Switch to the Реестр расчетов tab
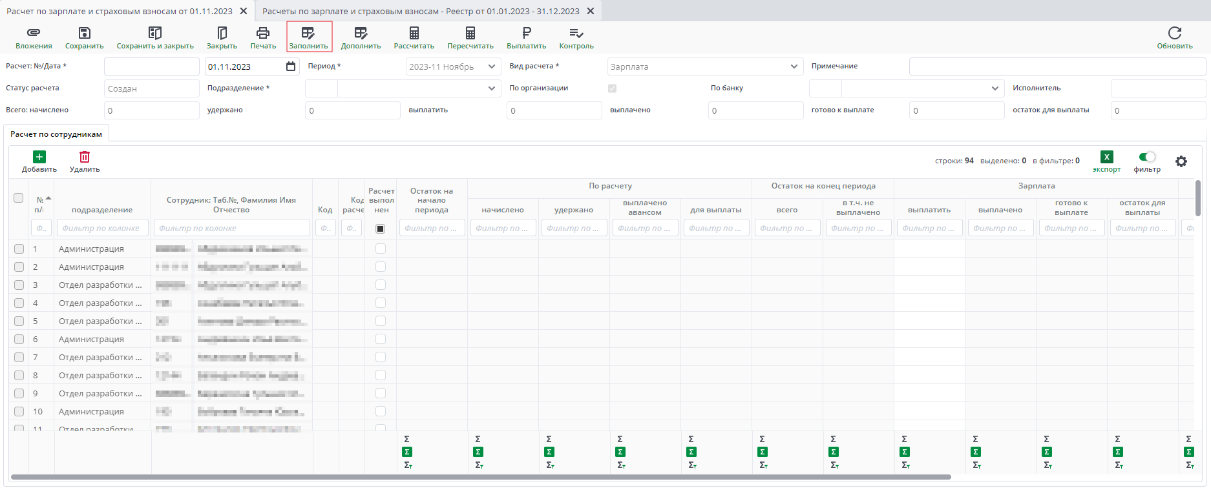 click(x=421, y=11)
